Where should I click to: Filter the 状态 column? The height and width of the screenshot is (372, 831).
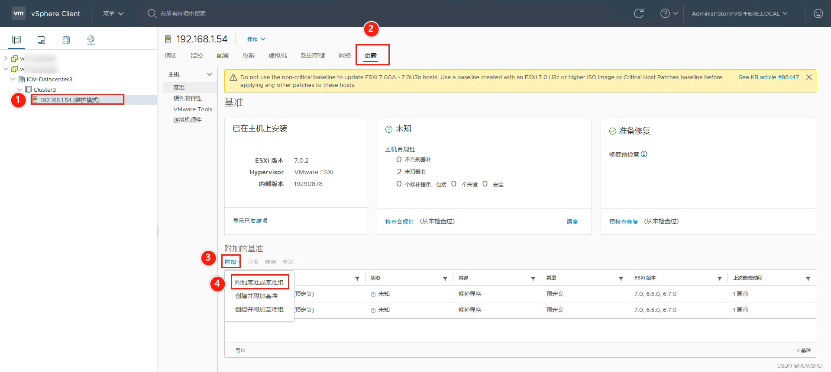point(445,279)
